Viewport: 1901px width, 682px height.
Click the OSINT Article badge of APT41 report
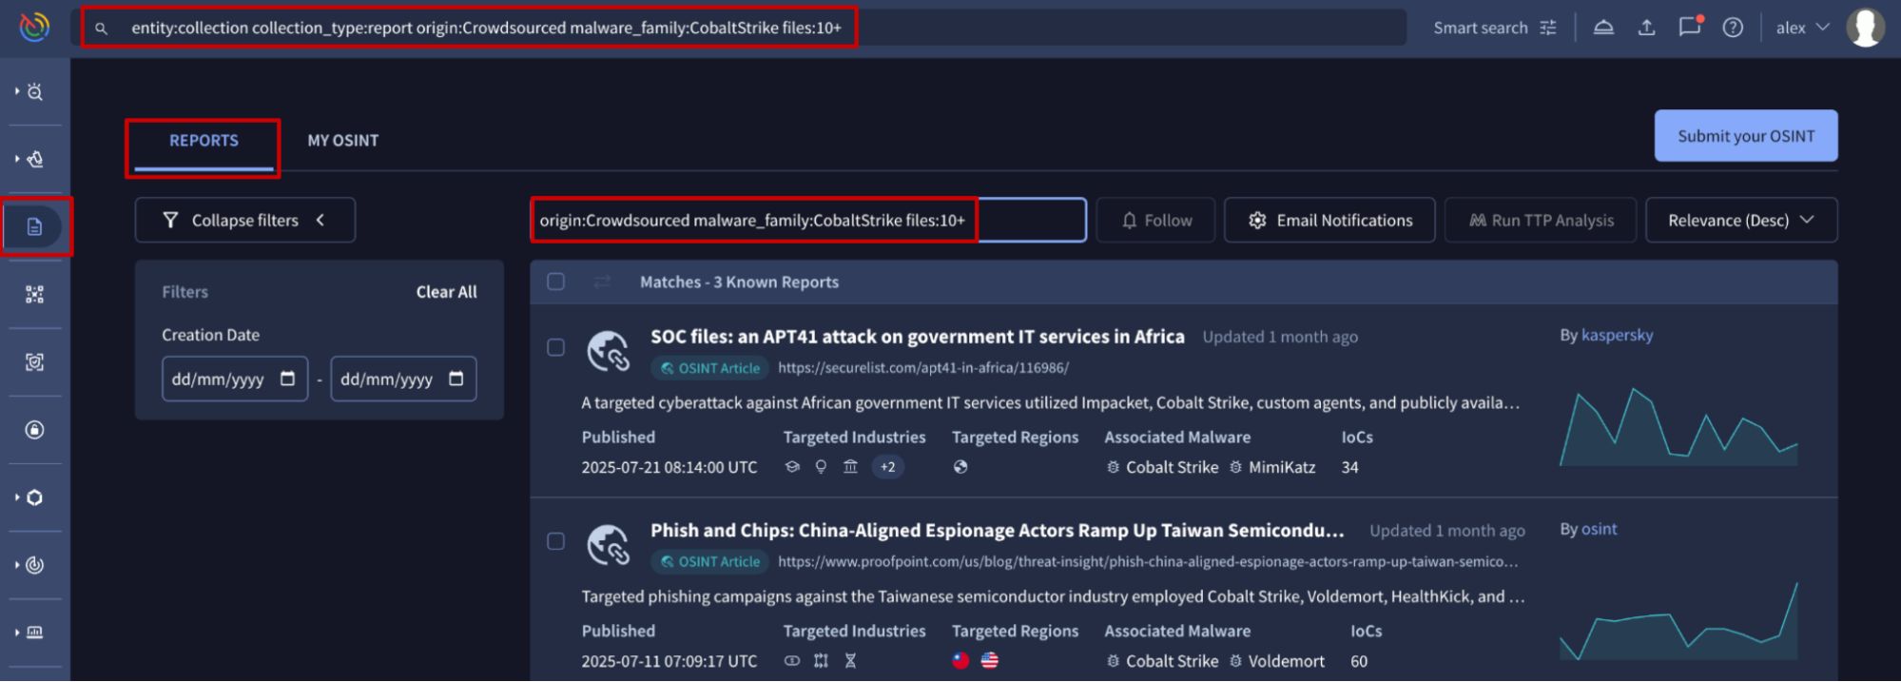coord(710,368)
